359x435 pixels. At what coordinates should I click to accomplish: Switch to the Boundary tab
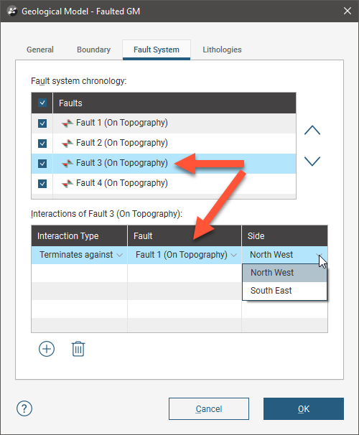point(93,50)
